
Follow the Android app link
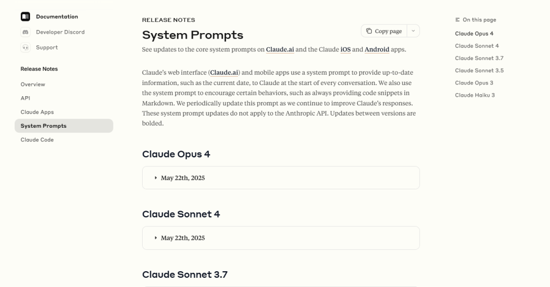[x=377, y=49]
